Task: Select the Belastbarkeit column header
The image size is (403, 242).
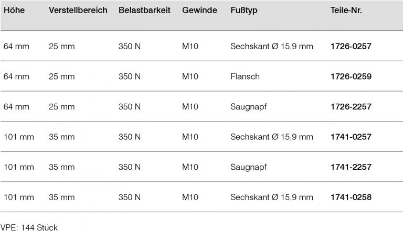Action: coord(144,10)
